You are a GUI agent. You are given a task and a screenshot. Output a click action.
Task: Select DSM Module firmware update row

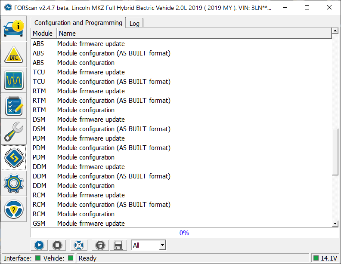coord(181,120)
